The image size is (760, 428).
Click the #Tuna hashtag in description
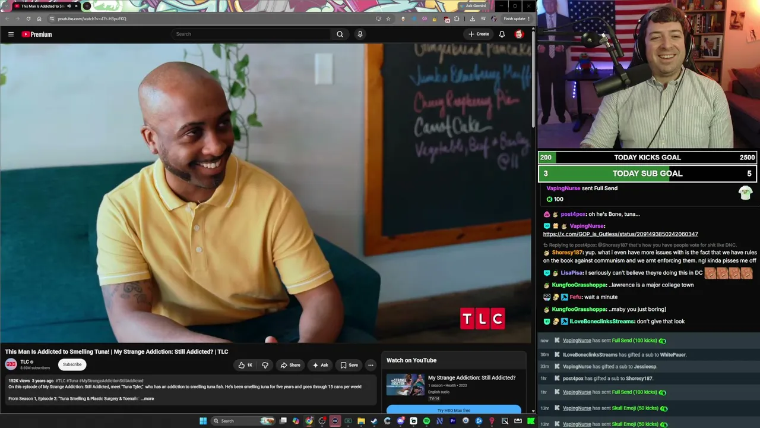point(72,380)
